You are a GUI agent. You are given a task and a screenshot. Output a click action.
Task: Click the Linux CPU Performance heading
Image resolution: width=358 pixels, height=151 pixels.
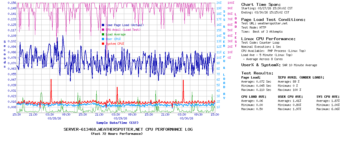[268, 39]
